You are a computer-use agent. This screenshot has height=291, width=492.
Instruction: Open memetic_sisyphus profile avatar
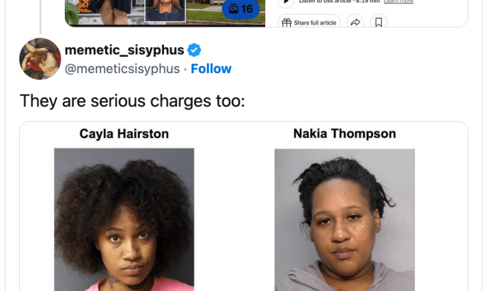40,59
